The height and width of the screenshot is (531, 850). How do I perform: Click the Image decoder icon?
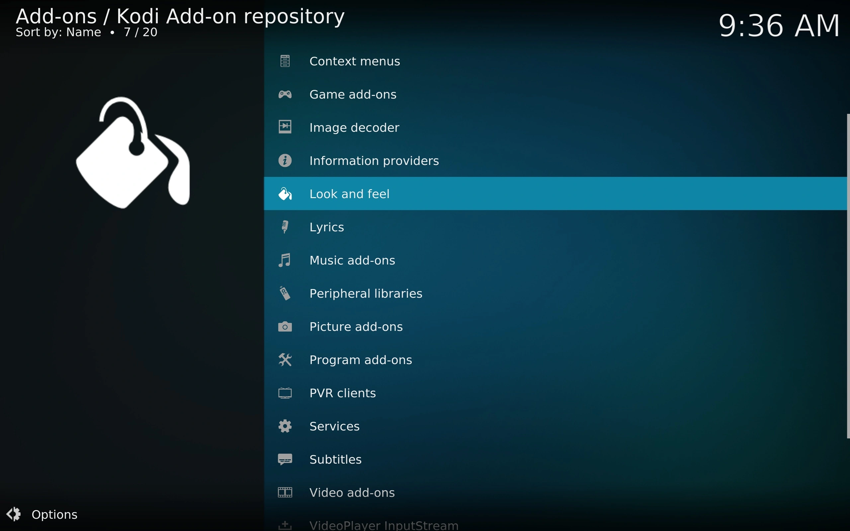point(285,127)
